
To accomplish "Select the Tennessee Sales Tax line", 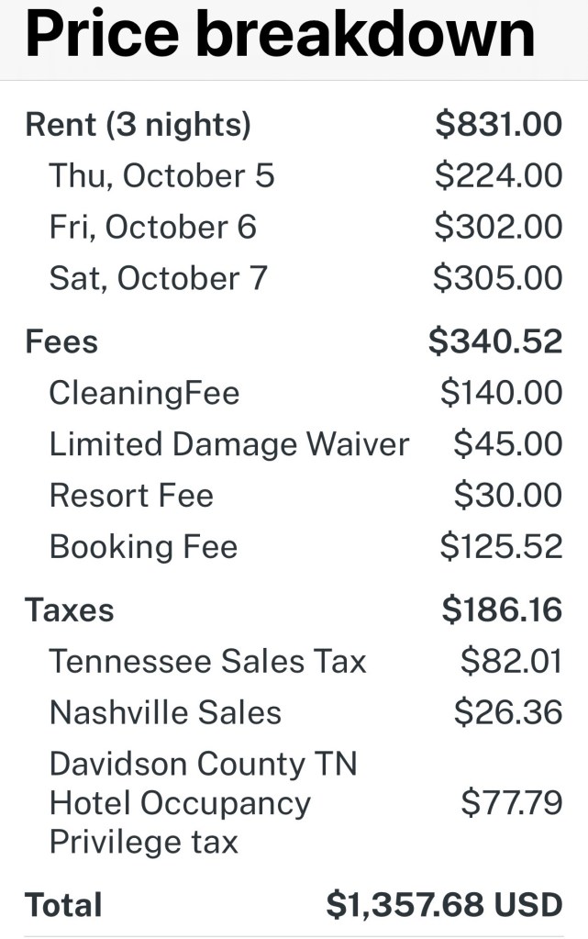I will pyautogui.click(x=207, y=662).
